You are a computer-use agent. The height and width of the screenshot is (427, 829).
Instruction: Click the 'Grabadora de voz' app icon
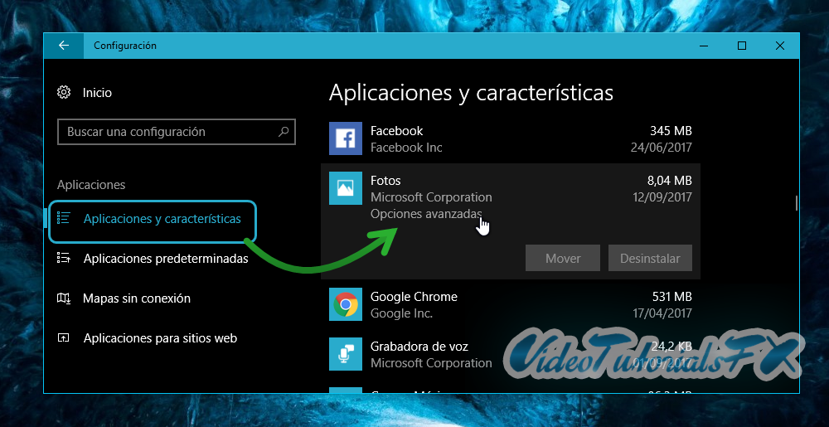pyautogui.click(x=346, y=354)
